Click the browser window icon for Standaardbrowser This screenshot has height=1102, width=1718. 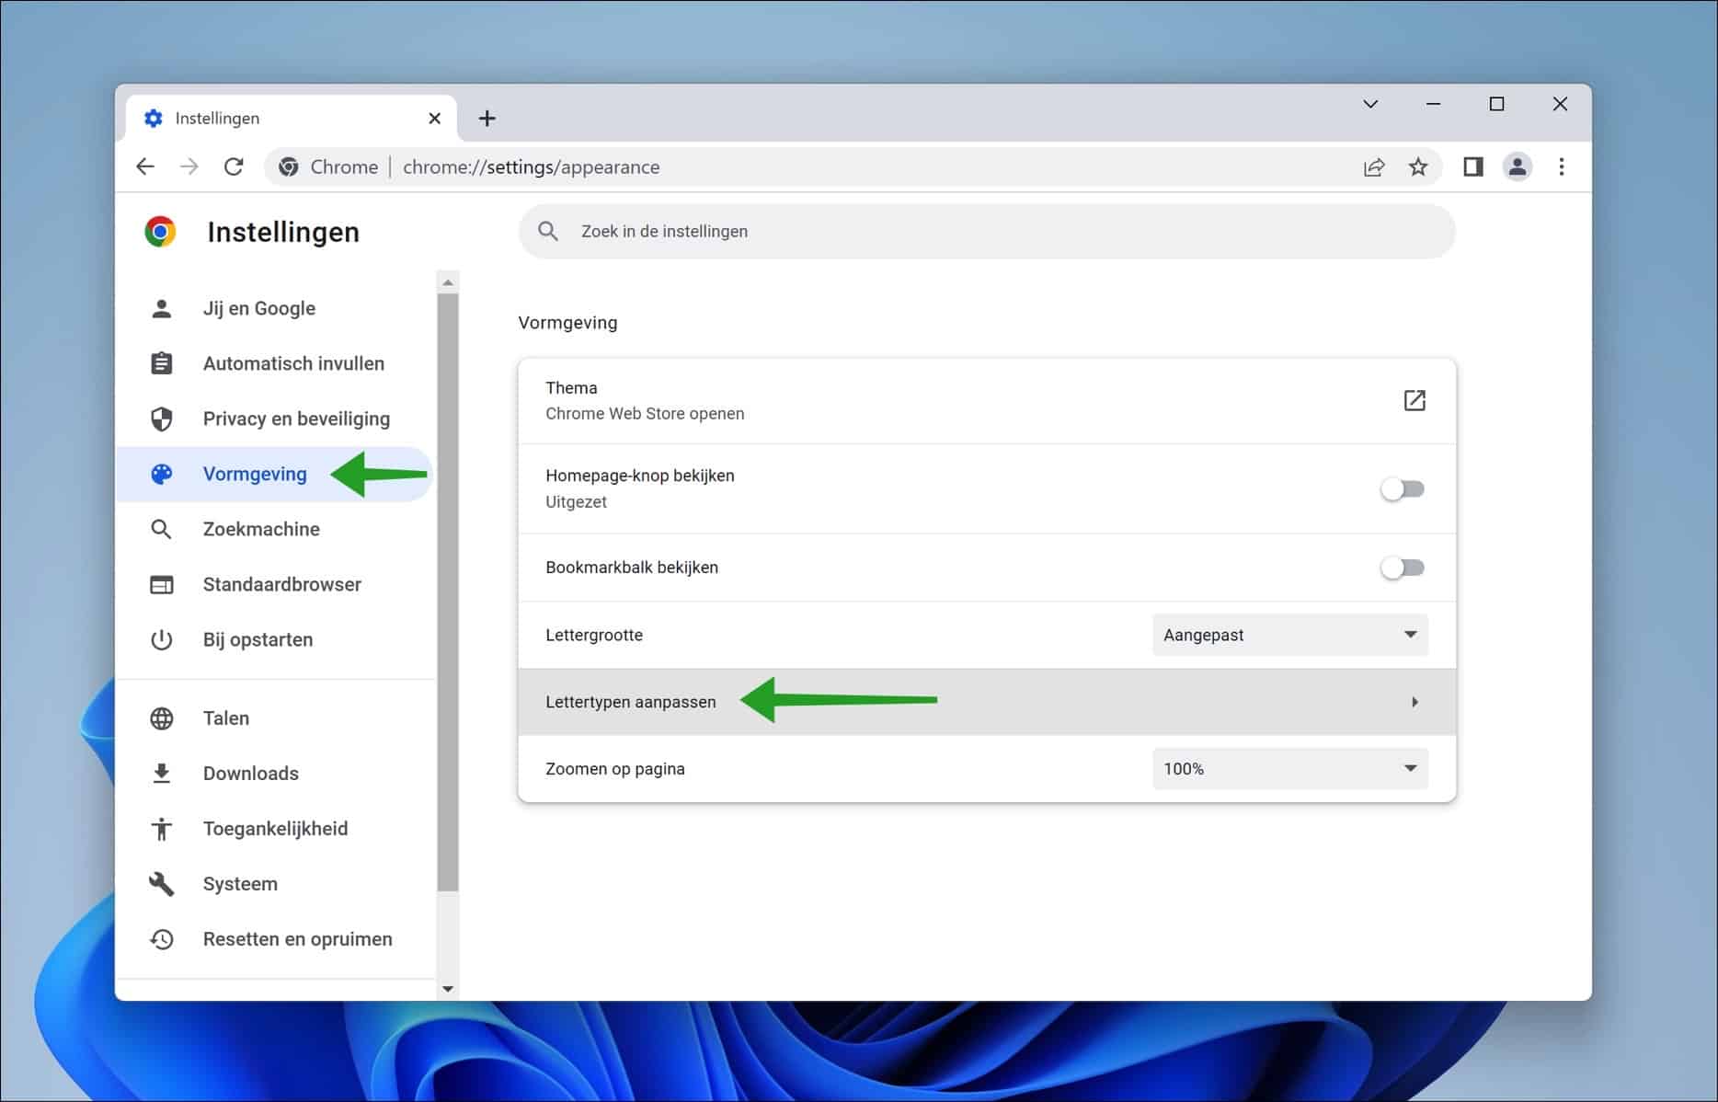point(161,584)
